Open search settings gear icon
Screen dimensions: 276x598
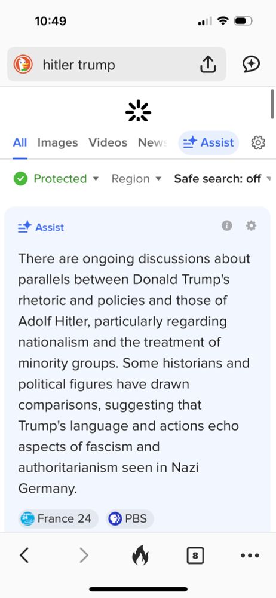(x=258, y=143)
